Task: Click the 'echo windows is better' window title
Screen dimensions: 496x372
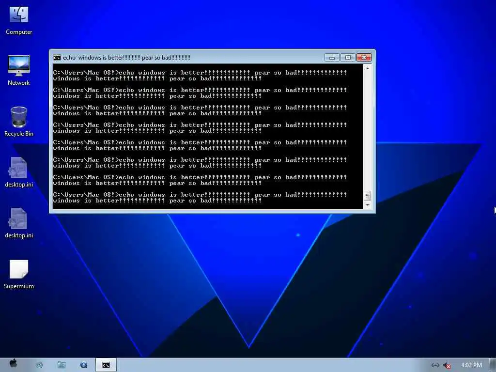Action: [126, 58]
